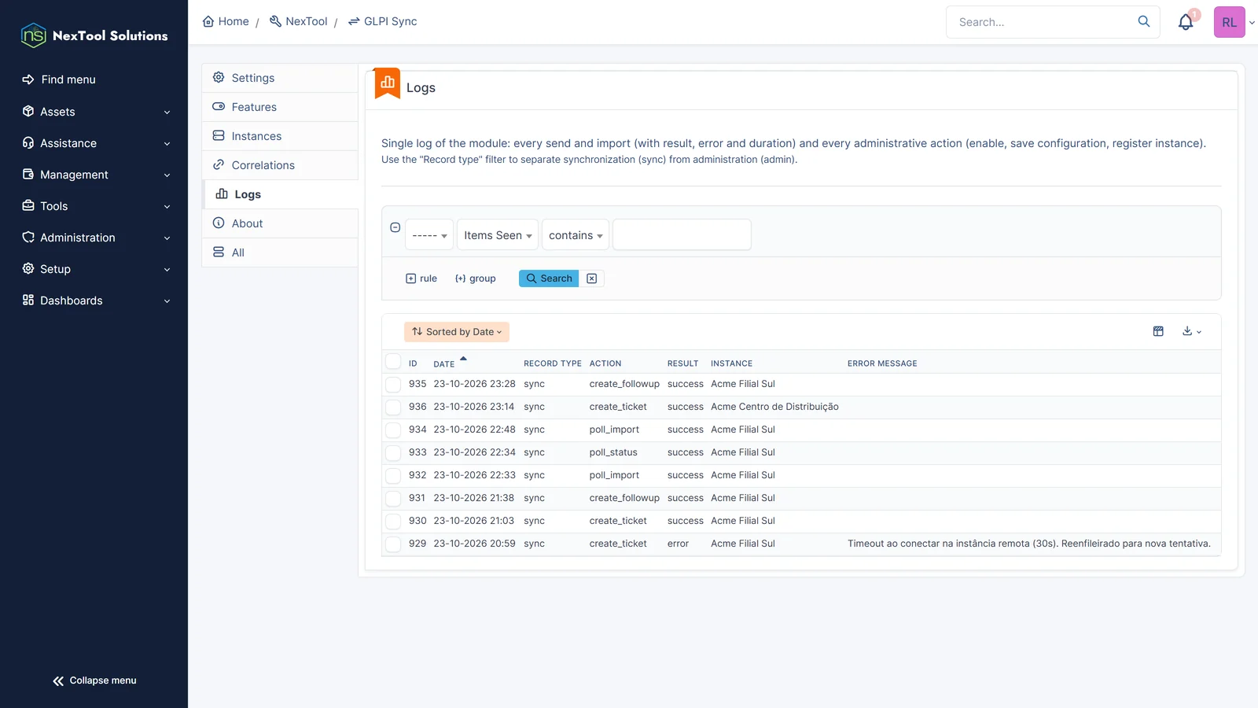Click the Acme Centro de Distribuição instance cell
Image resolution: width=1258 pixels, height=708 pixels.
(774, 407)
